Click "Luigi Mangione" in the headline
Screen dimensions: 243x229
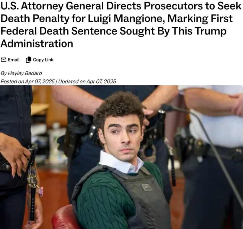(126, 18)
